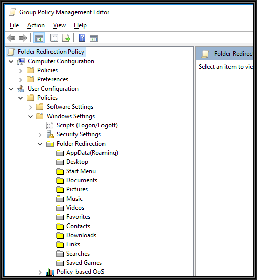
Task: Click the Properties toolbar icon
Action: [55, 38]
